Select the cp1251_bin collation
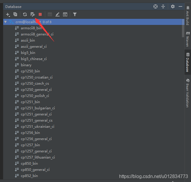The width and height of the screenshot is (191, 182). (30, 102)
